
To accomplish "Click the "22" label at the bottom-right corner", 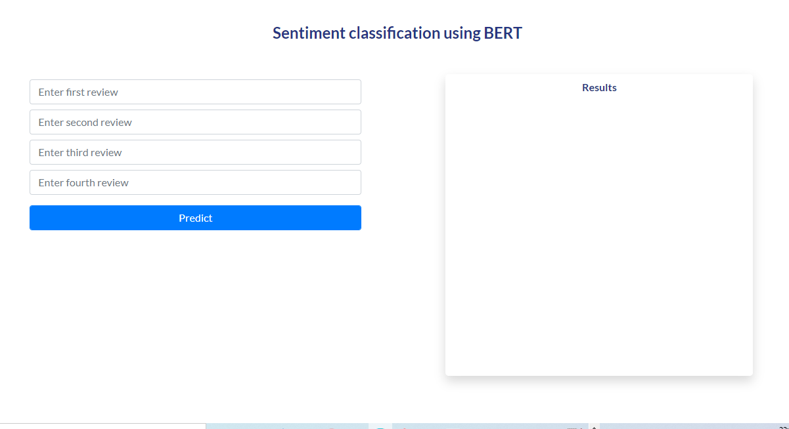I will (784, 426).
